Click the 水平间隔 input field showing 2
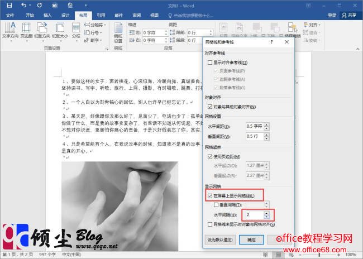Viewport: 363px width, 259px height. point(255,215)
